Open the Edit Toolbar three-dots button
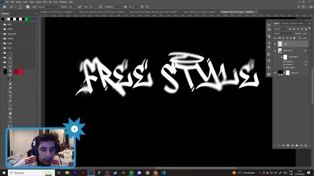Image resolution: width=314 pixels, height=176 pixels. pyautogui.click(x=10, y=122)
